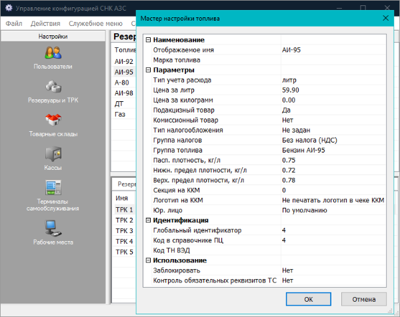
Task: Select the Резервуары и ТРК icon
Action: pyautogui.click(x=53, y=87)
